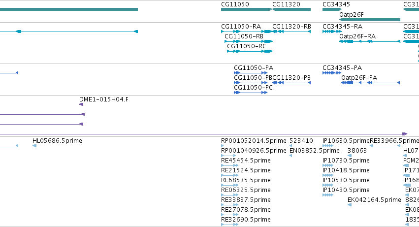
Task: Select the IP10730.5prime EST
Action: [328, 165]
